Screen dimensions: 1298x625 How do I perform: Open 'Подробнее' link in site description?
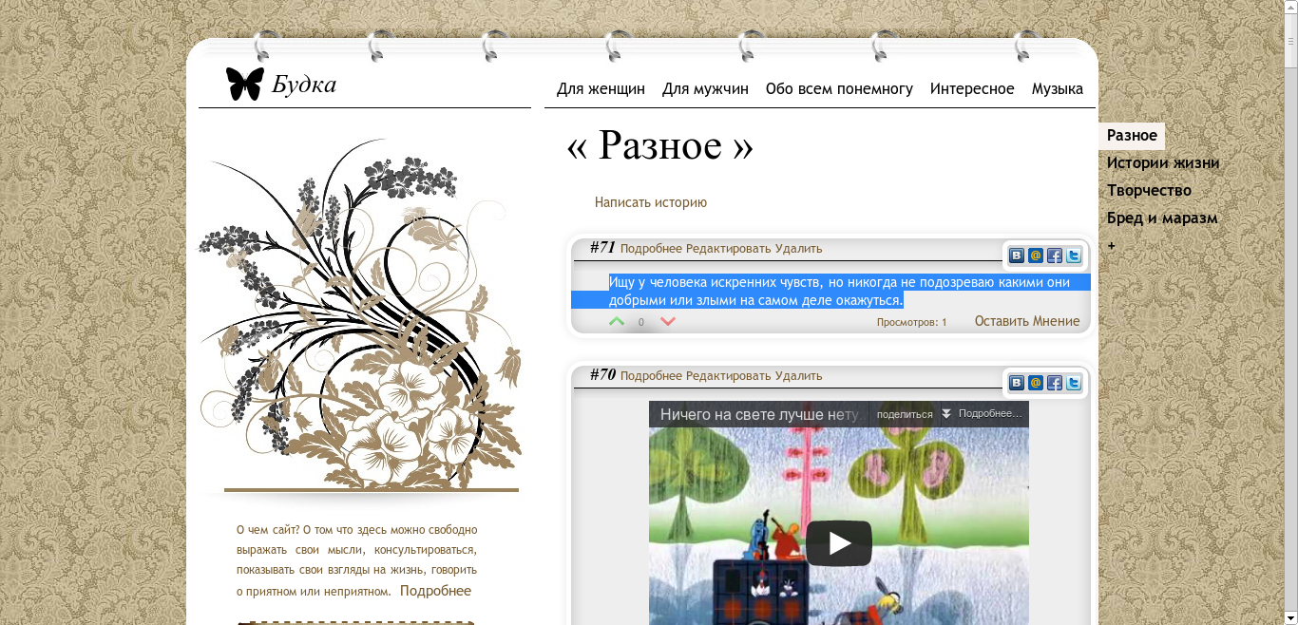point(435,591)
